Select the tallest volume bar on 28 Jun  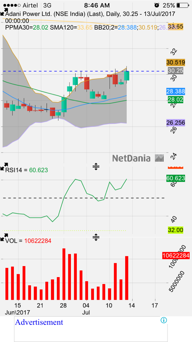point(64,274)
